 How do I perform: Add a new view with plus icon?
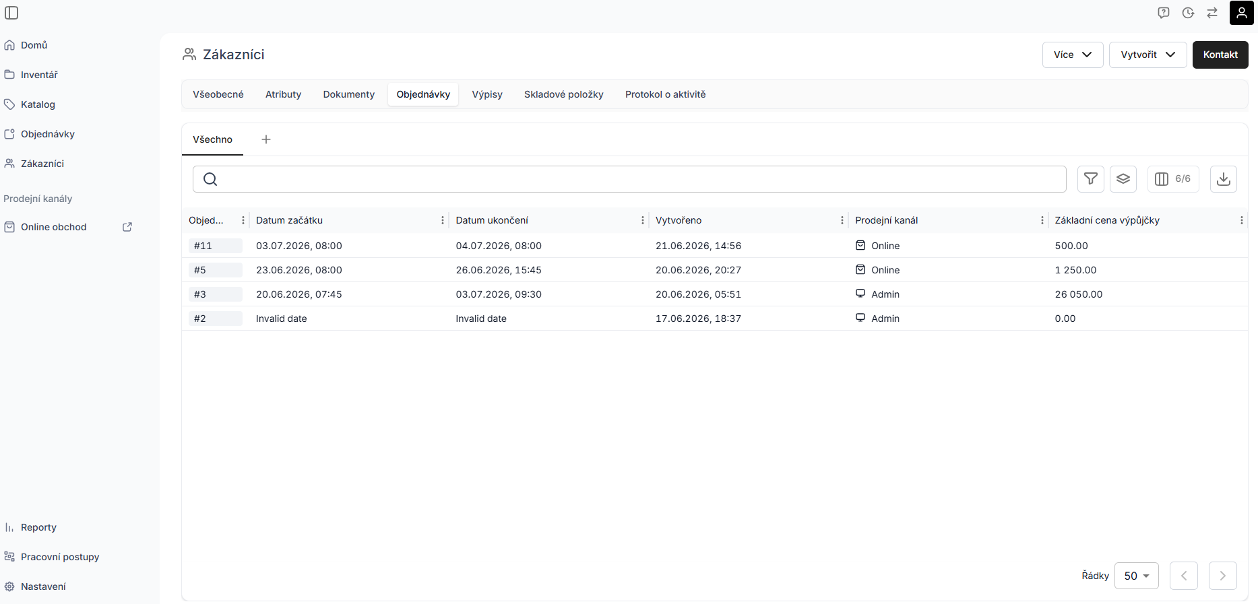(266, 139)
